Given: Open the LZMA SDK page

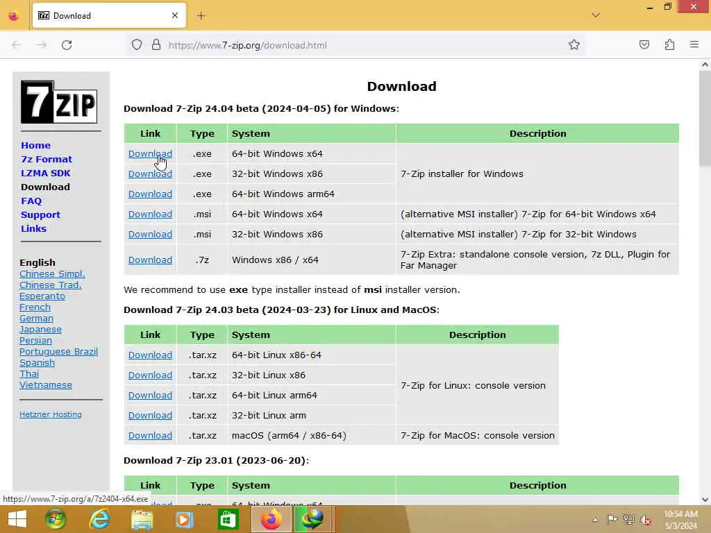Looking at the screenshot, I should [46, 173].
